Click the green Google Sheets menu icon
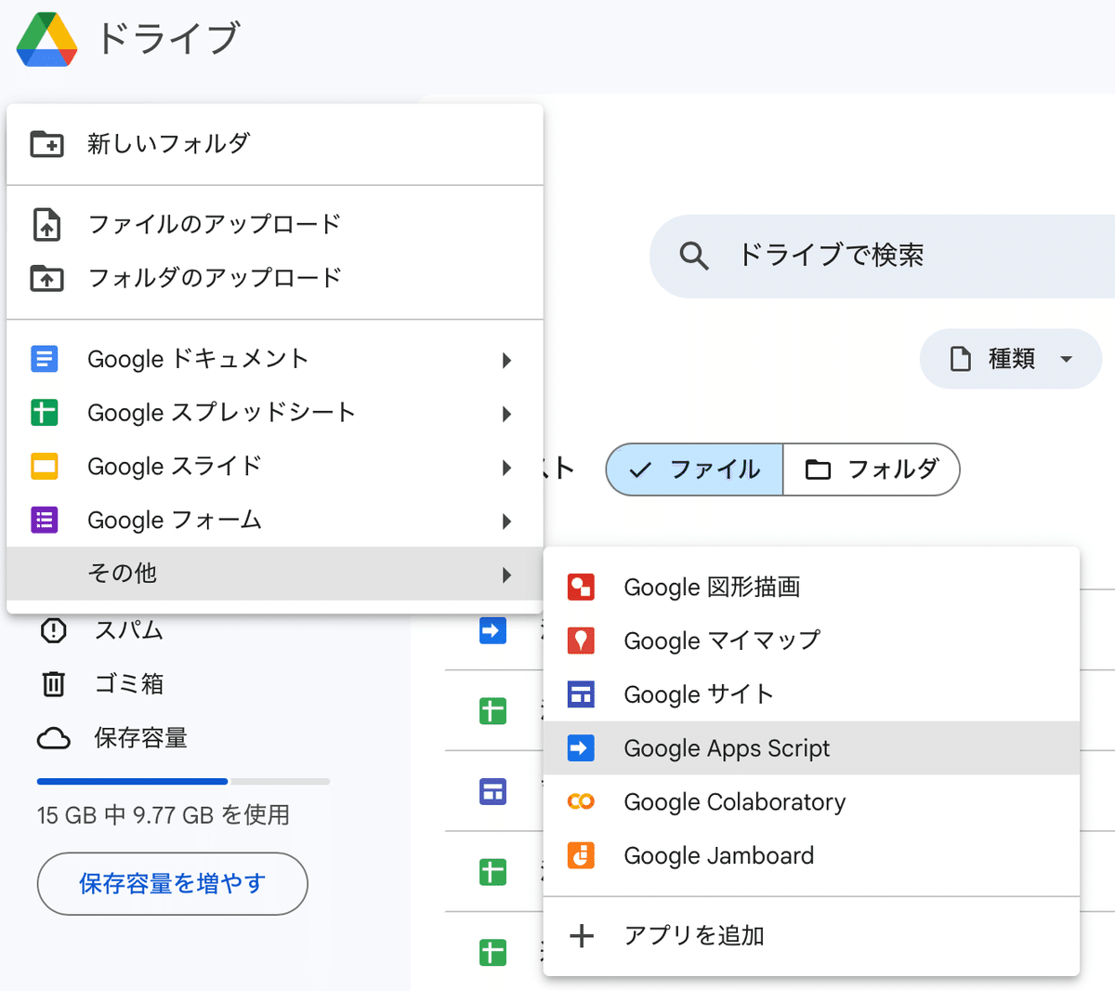 click(x=45, y=412)
